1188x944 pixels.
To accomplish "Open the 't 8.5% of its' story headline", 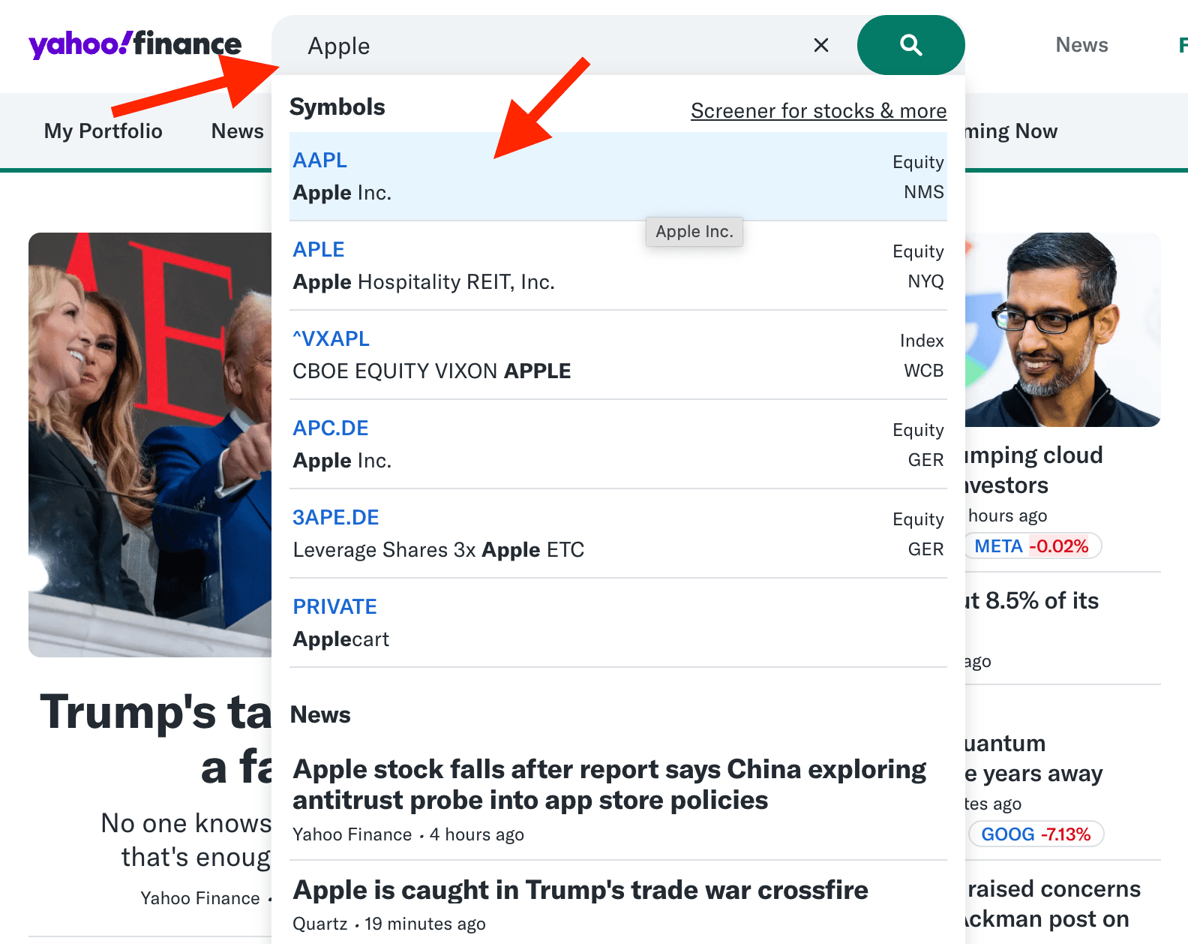I will [x=1032, y=600].
